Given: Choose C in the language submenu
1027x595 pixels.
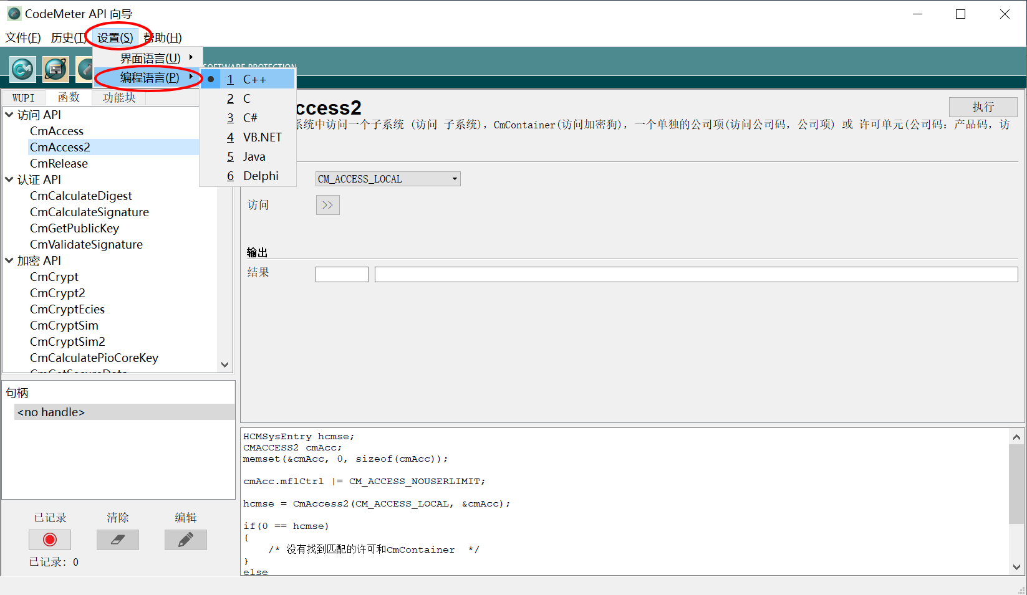Looking at the screenshot, I should click(x=248, y=98).
